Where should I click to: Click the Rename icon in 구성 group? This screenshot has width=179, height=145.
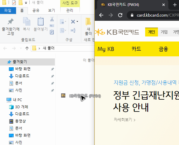(x=73, y=31)
